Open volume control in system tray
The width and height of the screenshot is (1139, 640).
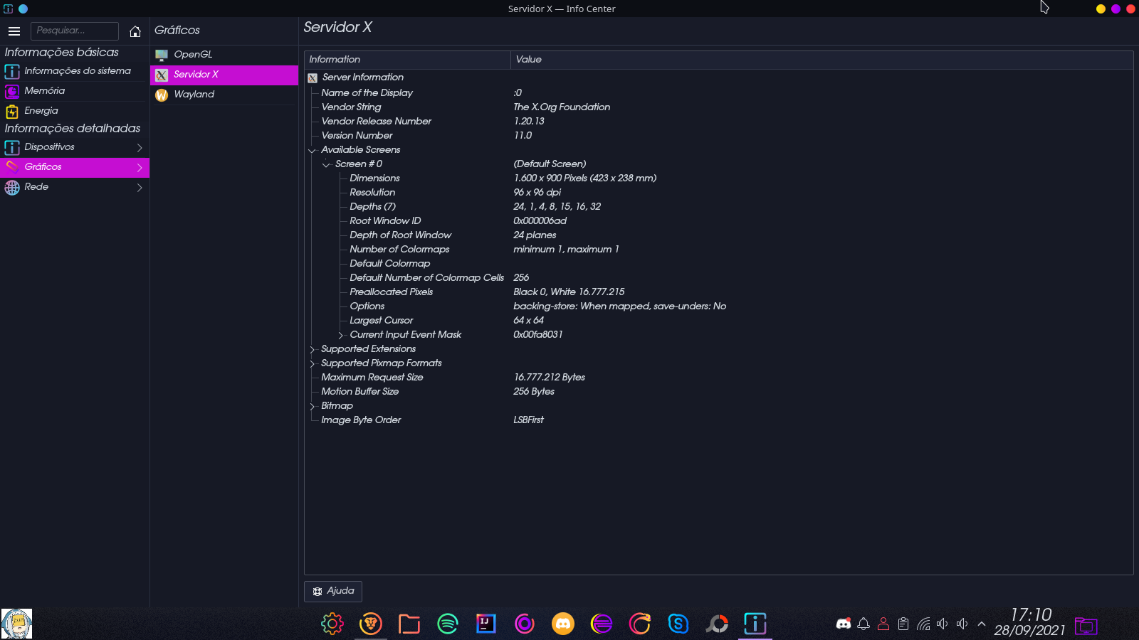coord(943,624)
